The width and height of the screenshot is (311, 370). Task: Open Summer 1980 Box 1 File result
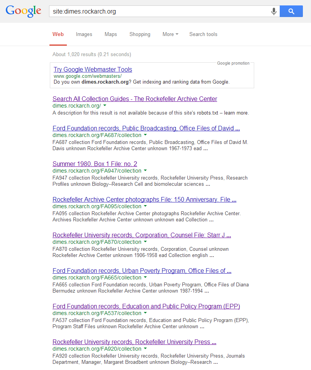click(x=95, y=164)
